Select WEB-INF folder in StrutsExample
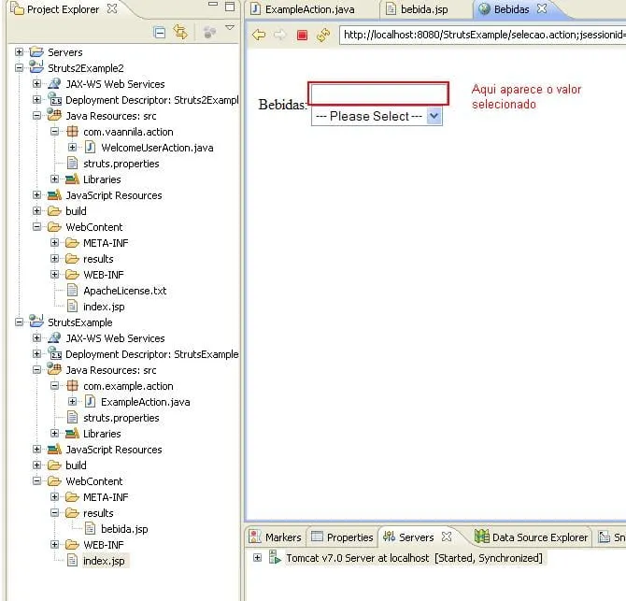Viewport: 626px width, 601px height. tap(104, 545)
